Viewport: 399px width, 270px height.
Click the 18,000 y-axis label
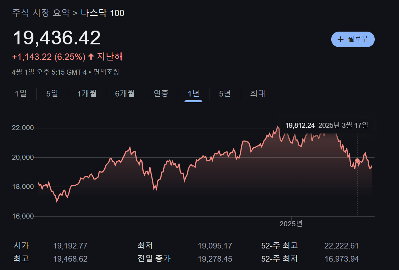point(23,187)
